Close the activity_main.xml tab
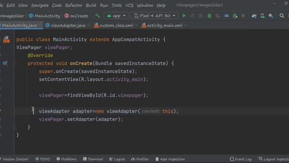Screen dimensions: 289x163 tap(186, 25)
